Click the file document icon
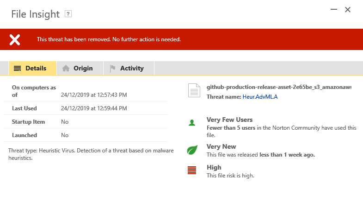 pos(194,90)
